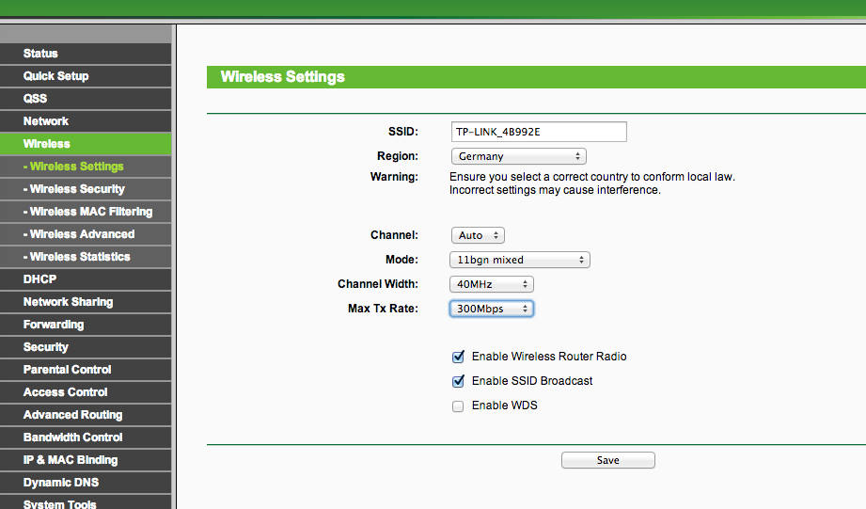Click the Wireless Settings page heading
The width and height of the screenshot is (866, 509).
point(283,77)
